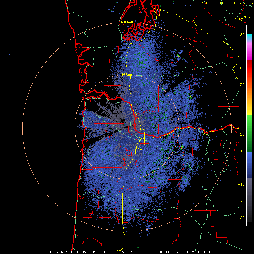Click the 70 value on the dBZ scale
Screen dimensions: 254x254
[242, 51]
